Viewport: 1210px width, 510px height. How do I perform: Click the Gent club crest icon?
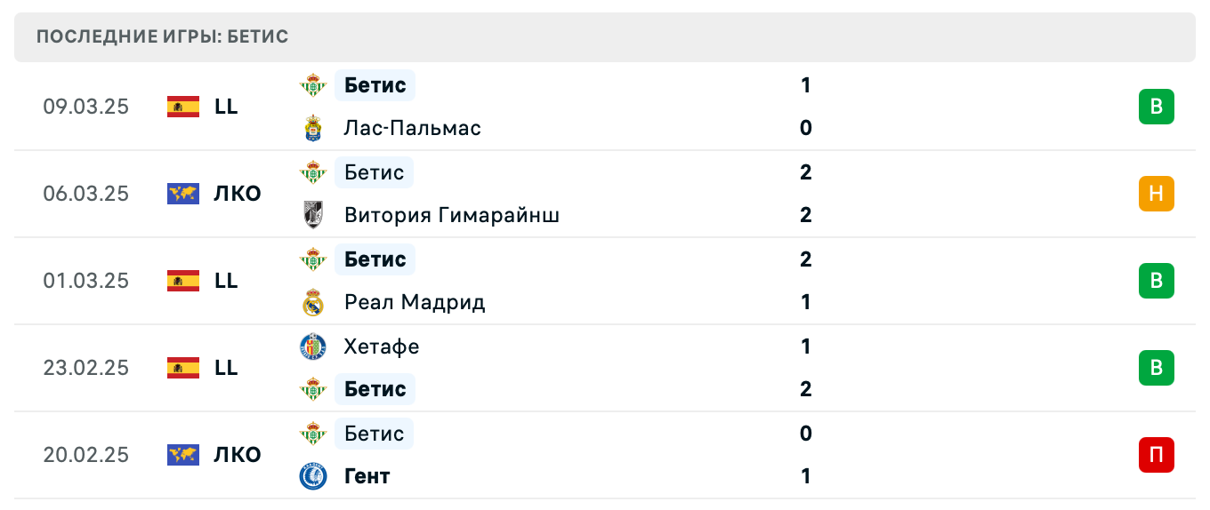pyautogui.click(x=313, y=476)
